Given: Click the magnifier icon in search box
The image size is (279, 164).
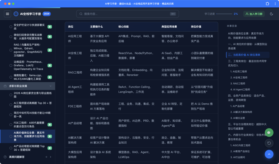Looking at the screenshot, I should tap(81, 14).
